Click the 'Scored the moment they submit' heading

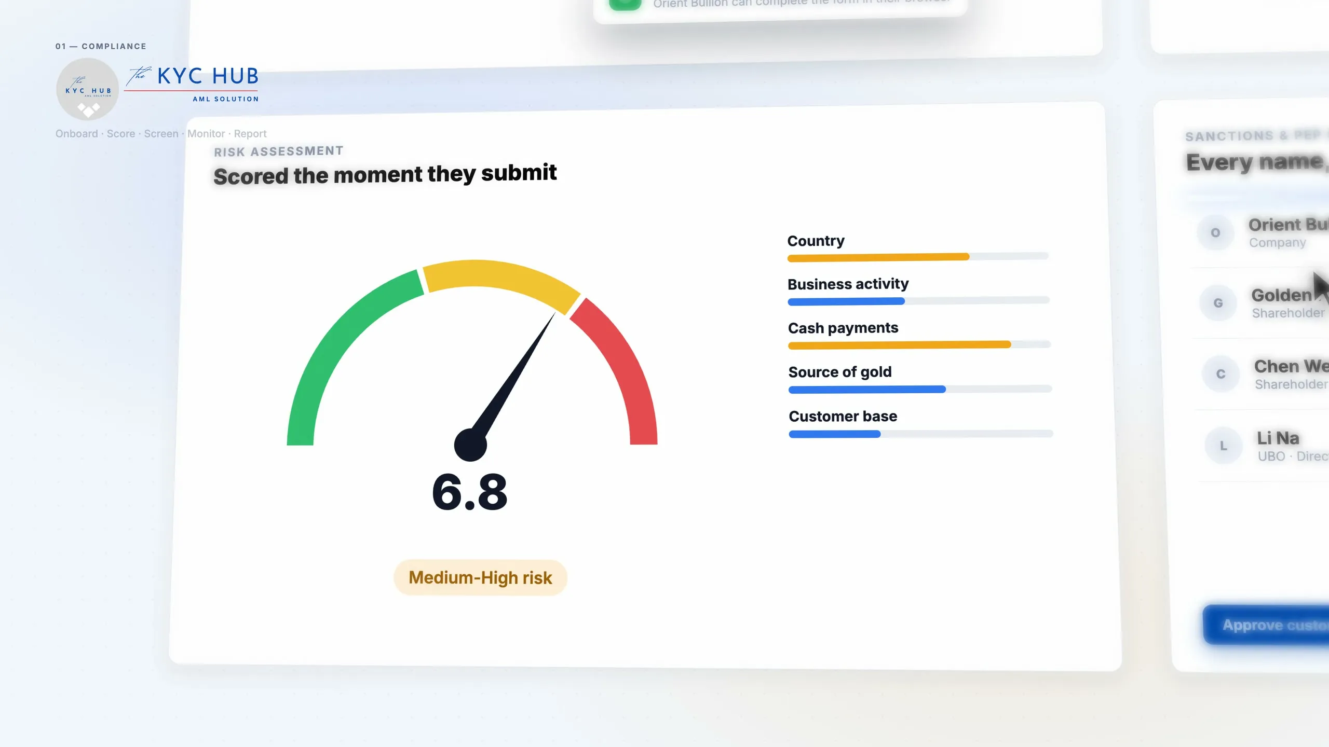click(x=385, y=174)
